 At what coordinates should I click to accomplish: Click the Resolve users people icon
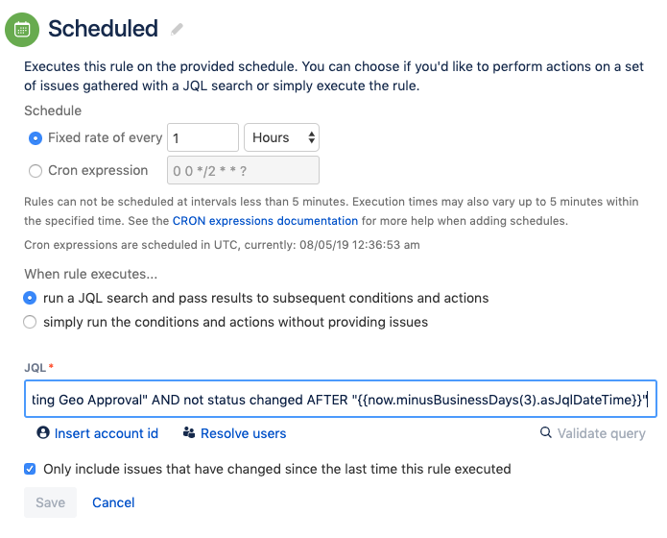pos(188,433)
